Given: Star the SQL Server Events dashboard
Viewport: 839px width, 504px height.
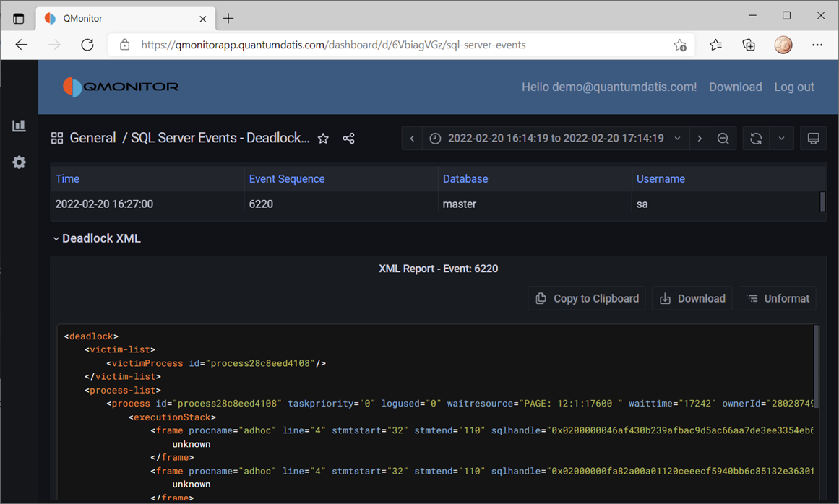Looking at the screenshot, I should pos(323,139).
